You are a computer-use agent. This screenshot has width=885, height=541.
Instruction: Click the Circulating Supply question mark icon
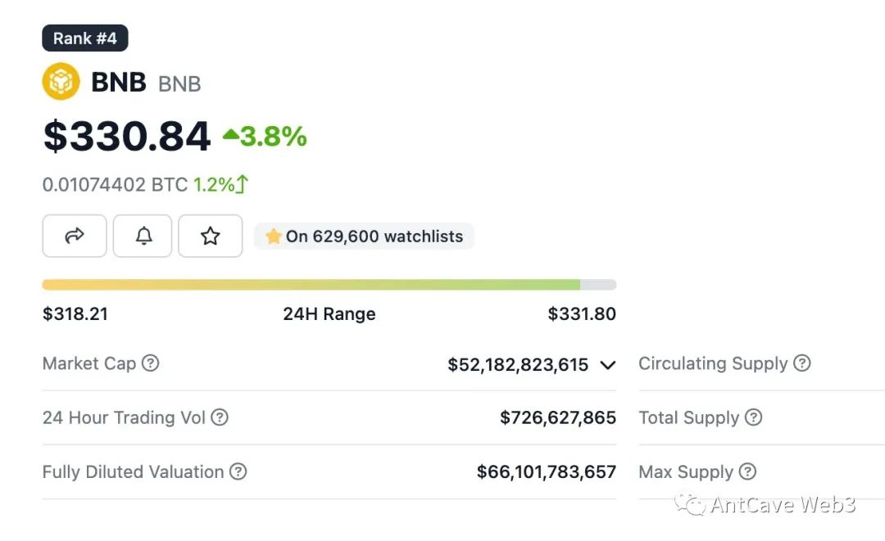(x=802, y=363)
